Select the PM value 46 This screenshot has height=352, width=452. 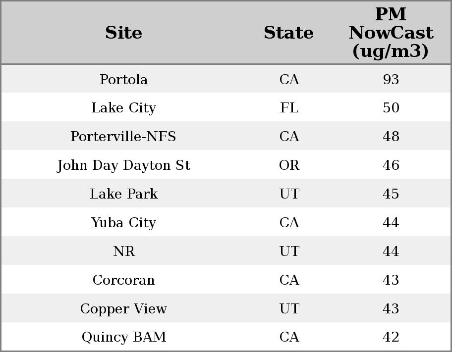(x=391, y=165)
